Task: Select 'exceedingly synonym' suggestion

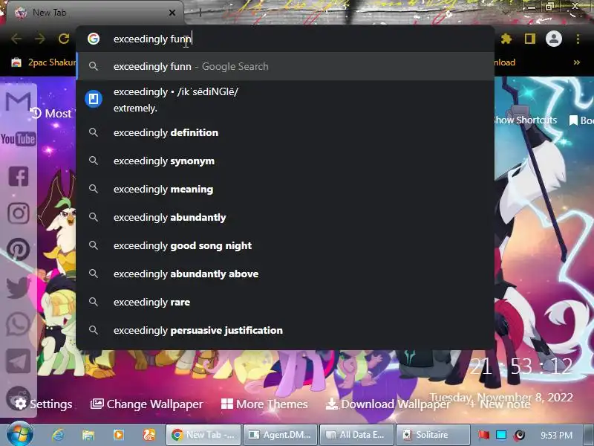Action: click(x=285, y=161)
